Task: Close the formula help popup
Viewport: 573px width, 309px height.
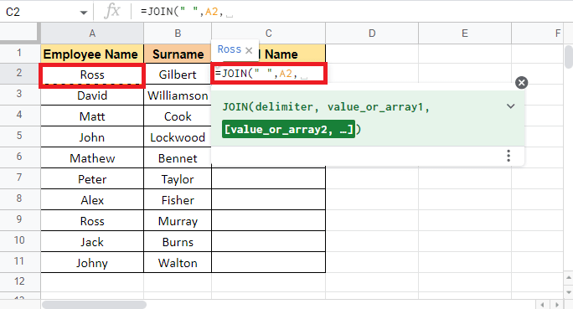Action: 521,83
